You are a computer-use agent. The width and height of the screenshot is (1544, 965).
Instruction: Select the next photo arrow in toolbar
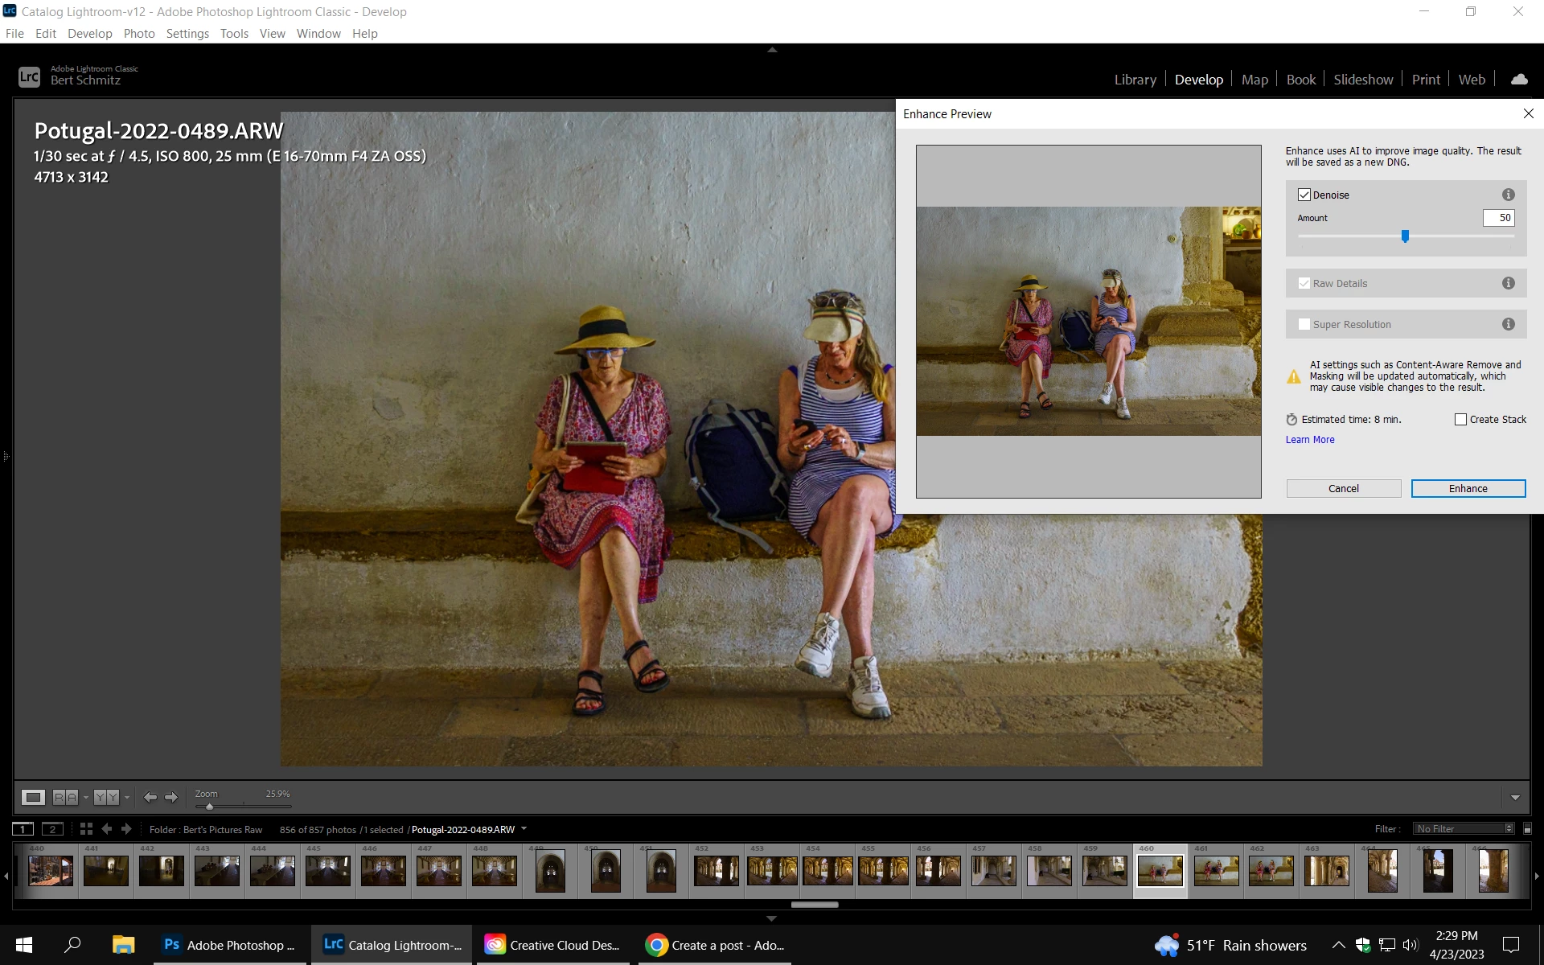[x=171, y=797]
